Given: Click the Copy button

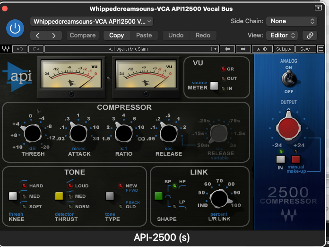Looking at the screenshot, I should tap(117, 35).
